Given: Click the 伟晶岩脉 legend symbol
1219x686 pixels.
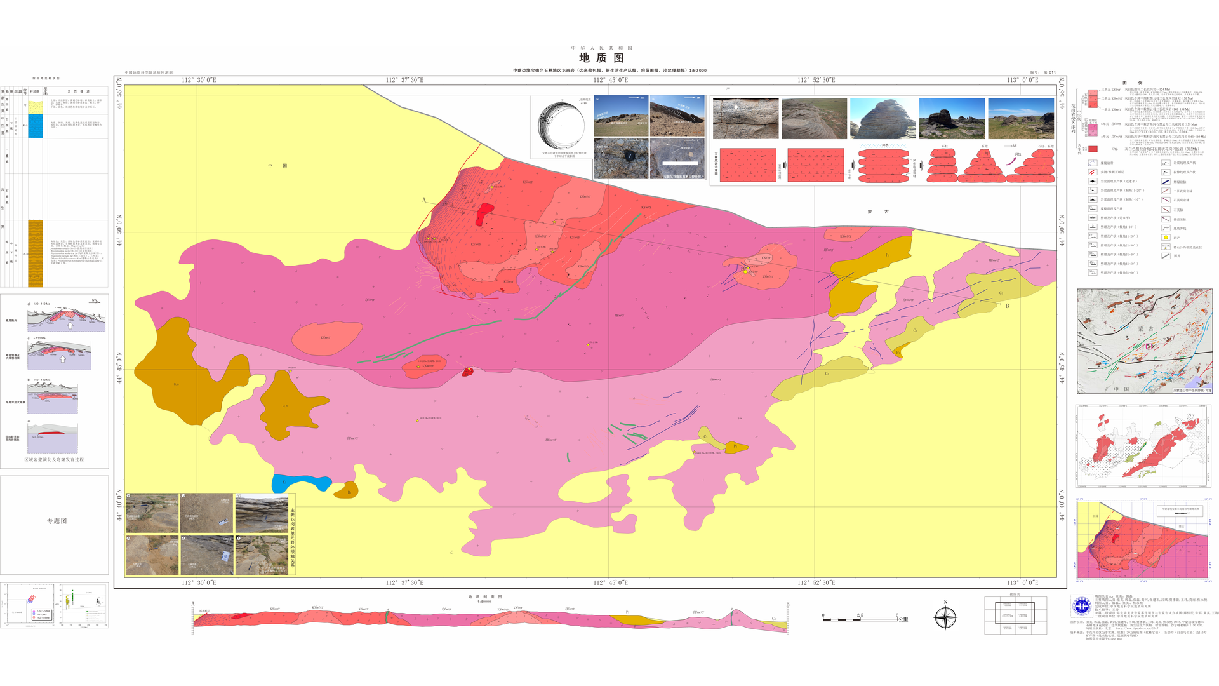Looking at the screenshot, I should 1166,219.
